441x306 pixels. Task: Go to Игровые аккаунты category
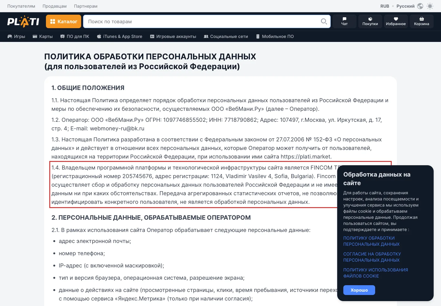[x=173, y=36]
